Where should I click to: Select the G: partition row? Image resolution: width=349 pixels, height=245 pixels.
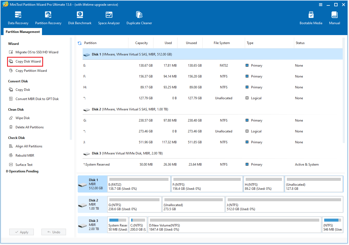click(212, 120)
